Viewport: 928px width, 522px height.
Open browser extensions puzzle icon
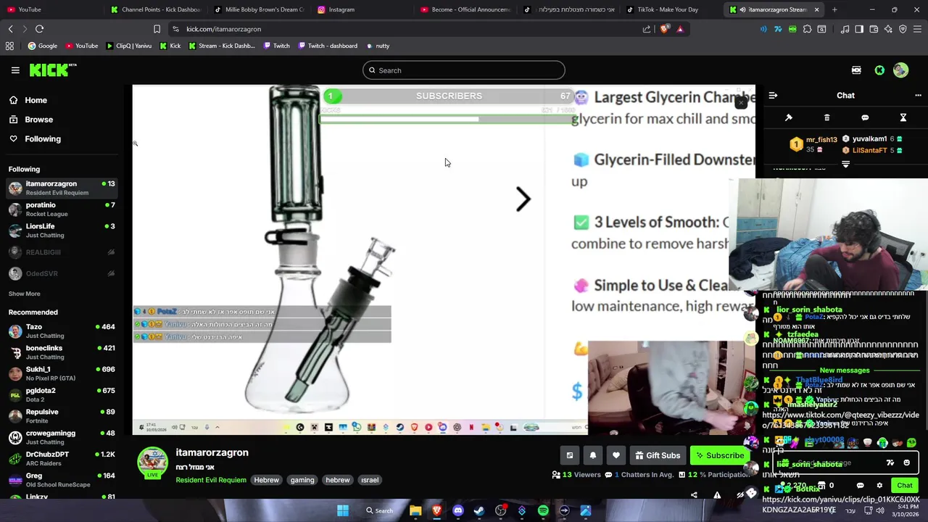807,29
